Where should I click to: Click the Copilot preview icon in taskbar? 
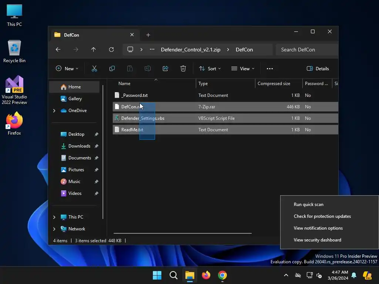368,275
